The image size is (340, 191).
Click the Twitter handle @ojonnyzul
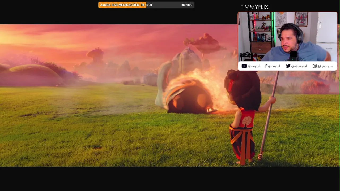point(299,66)
